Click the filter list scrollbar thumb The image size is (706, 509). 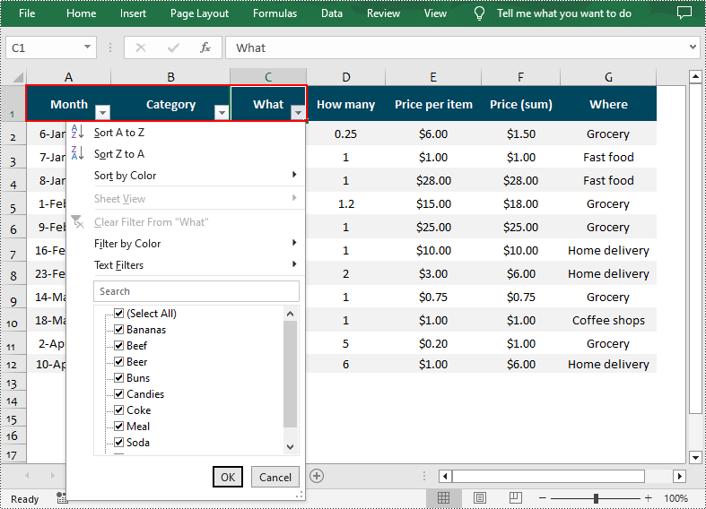[291, 374]
